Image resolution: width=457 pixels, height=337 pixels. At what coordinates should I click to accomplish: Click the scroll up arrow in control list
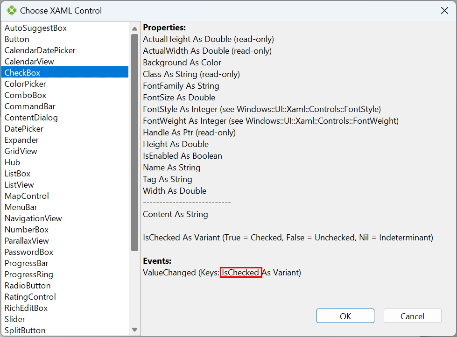134,28
